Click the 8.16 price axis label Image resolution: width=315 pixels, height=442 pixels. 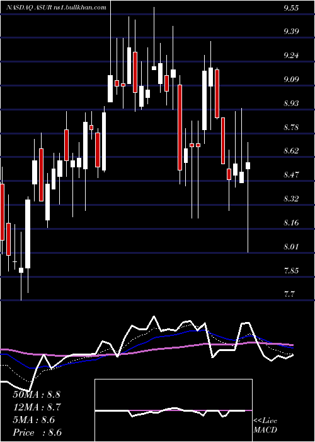[x=291, y=224]
